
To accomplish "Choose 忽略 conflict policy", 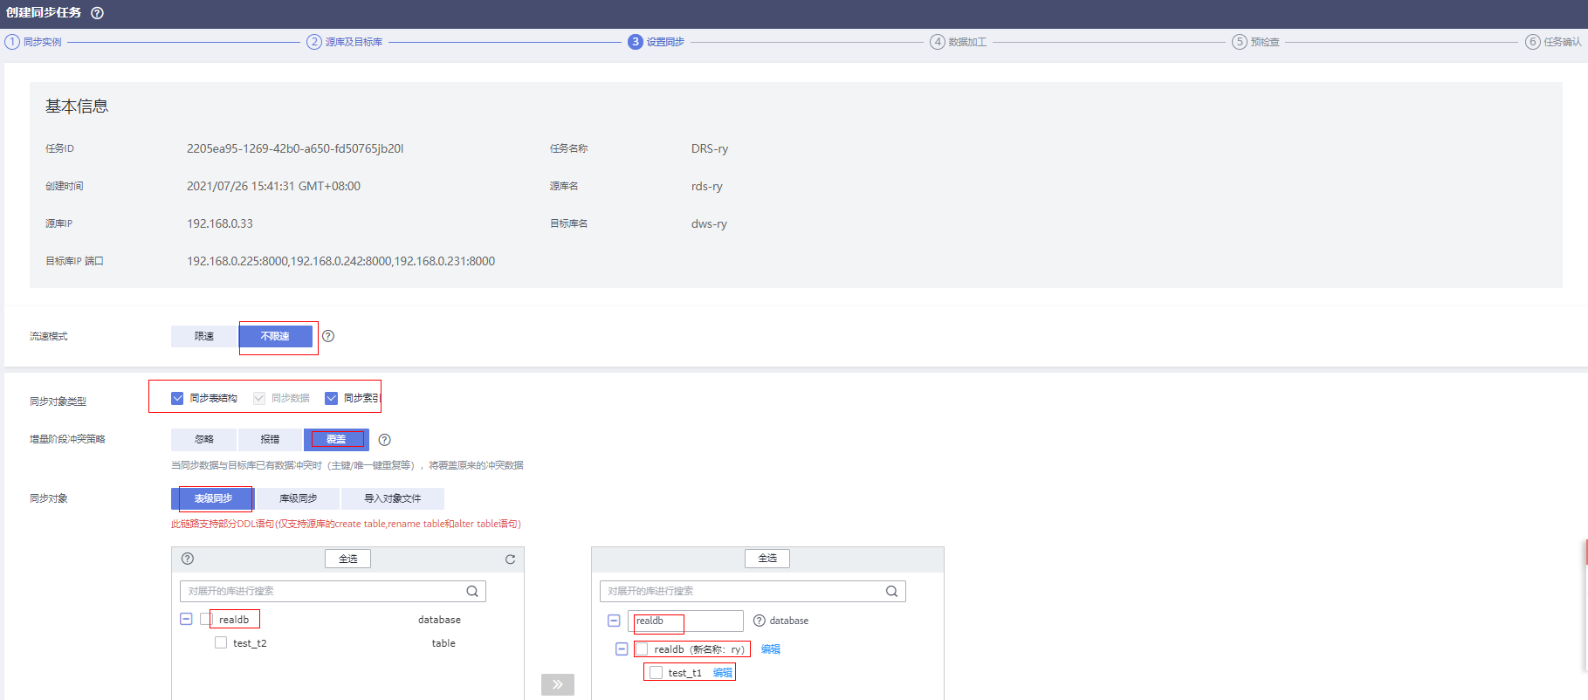I will tap(204, 440).
